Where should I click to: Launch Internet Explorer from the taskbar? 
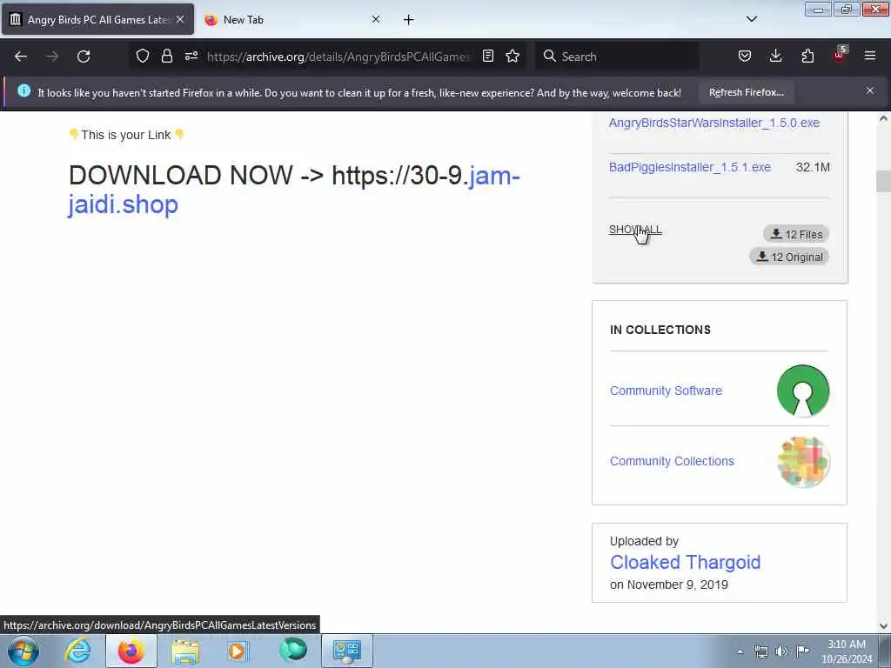77,651
